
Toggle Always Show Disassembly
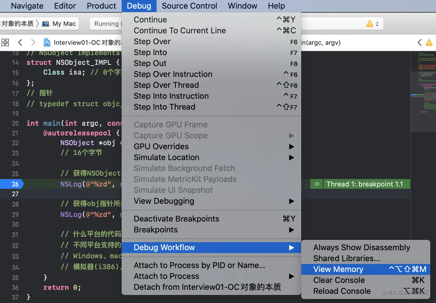[366, 248]
